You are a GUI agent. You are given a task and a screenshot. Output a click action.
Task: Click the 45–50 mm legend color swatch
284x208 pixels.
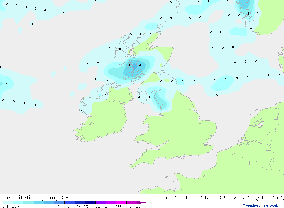click(x=132, y=202)
